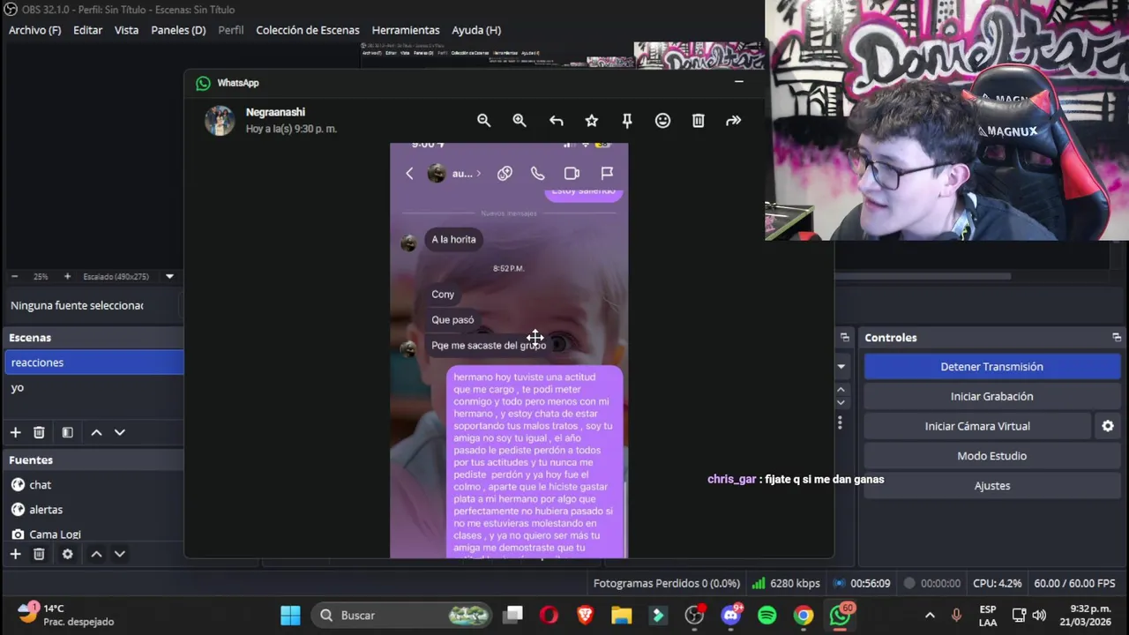Move the source down in Fuentes
The height and width of the screenshot is (635, 1129).
click(120, 554)
